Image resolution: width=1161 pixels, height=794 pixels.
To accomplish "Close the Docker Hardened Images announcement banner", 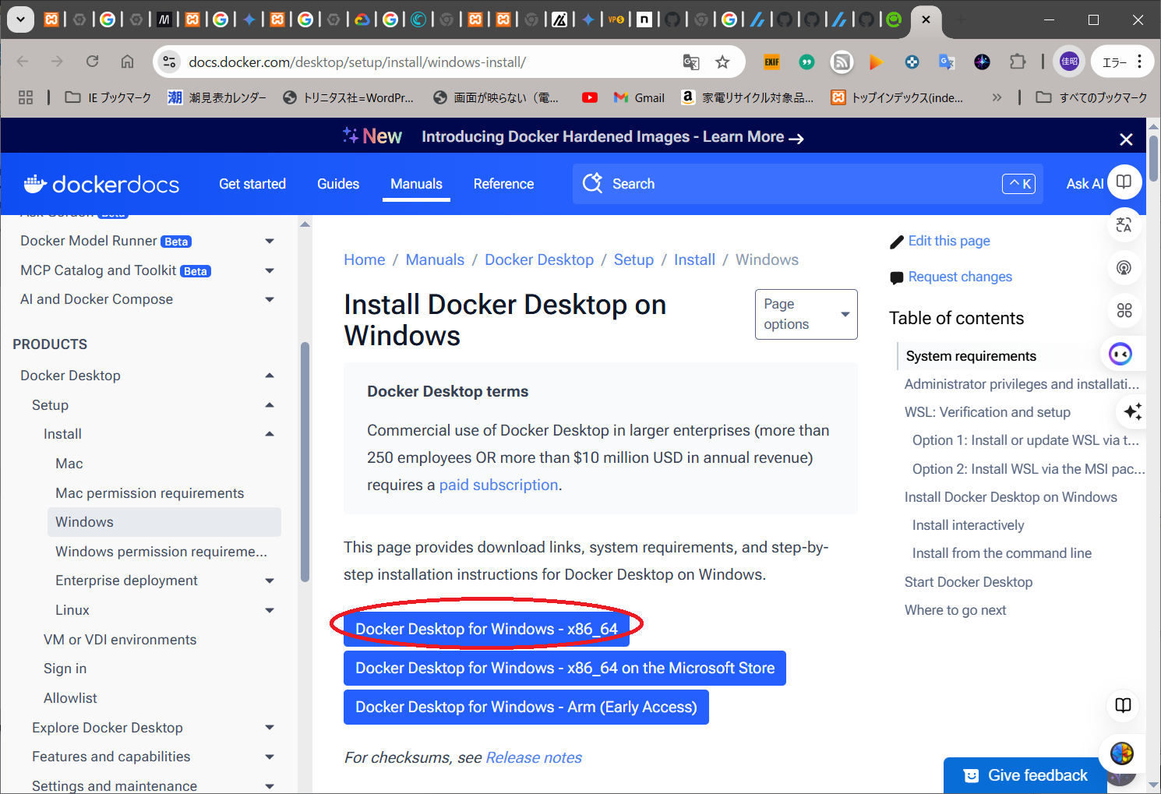I will coord(1125,139).
